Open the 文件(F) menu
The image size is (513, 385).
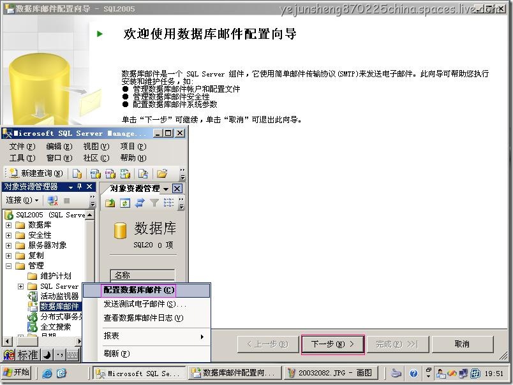22,147
